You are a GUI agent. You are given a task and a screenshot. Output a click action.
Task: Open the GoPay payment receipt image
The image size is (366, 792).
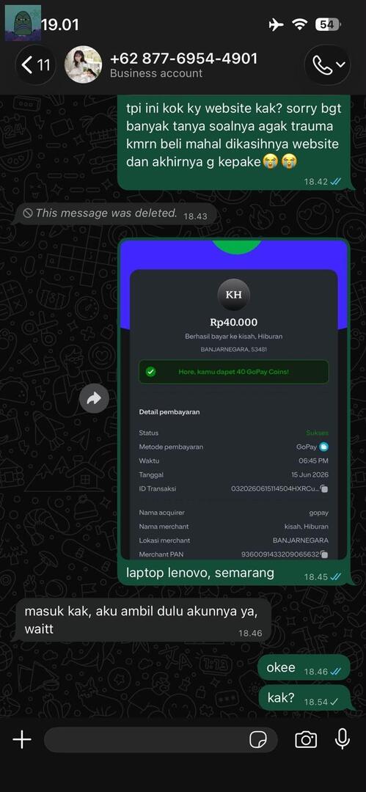233,399
